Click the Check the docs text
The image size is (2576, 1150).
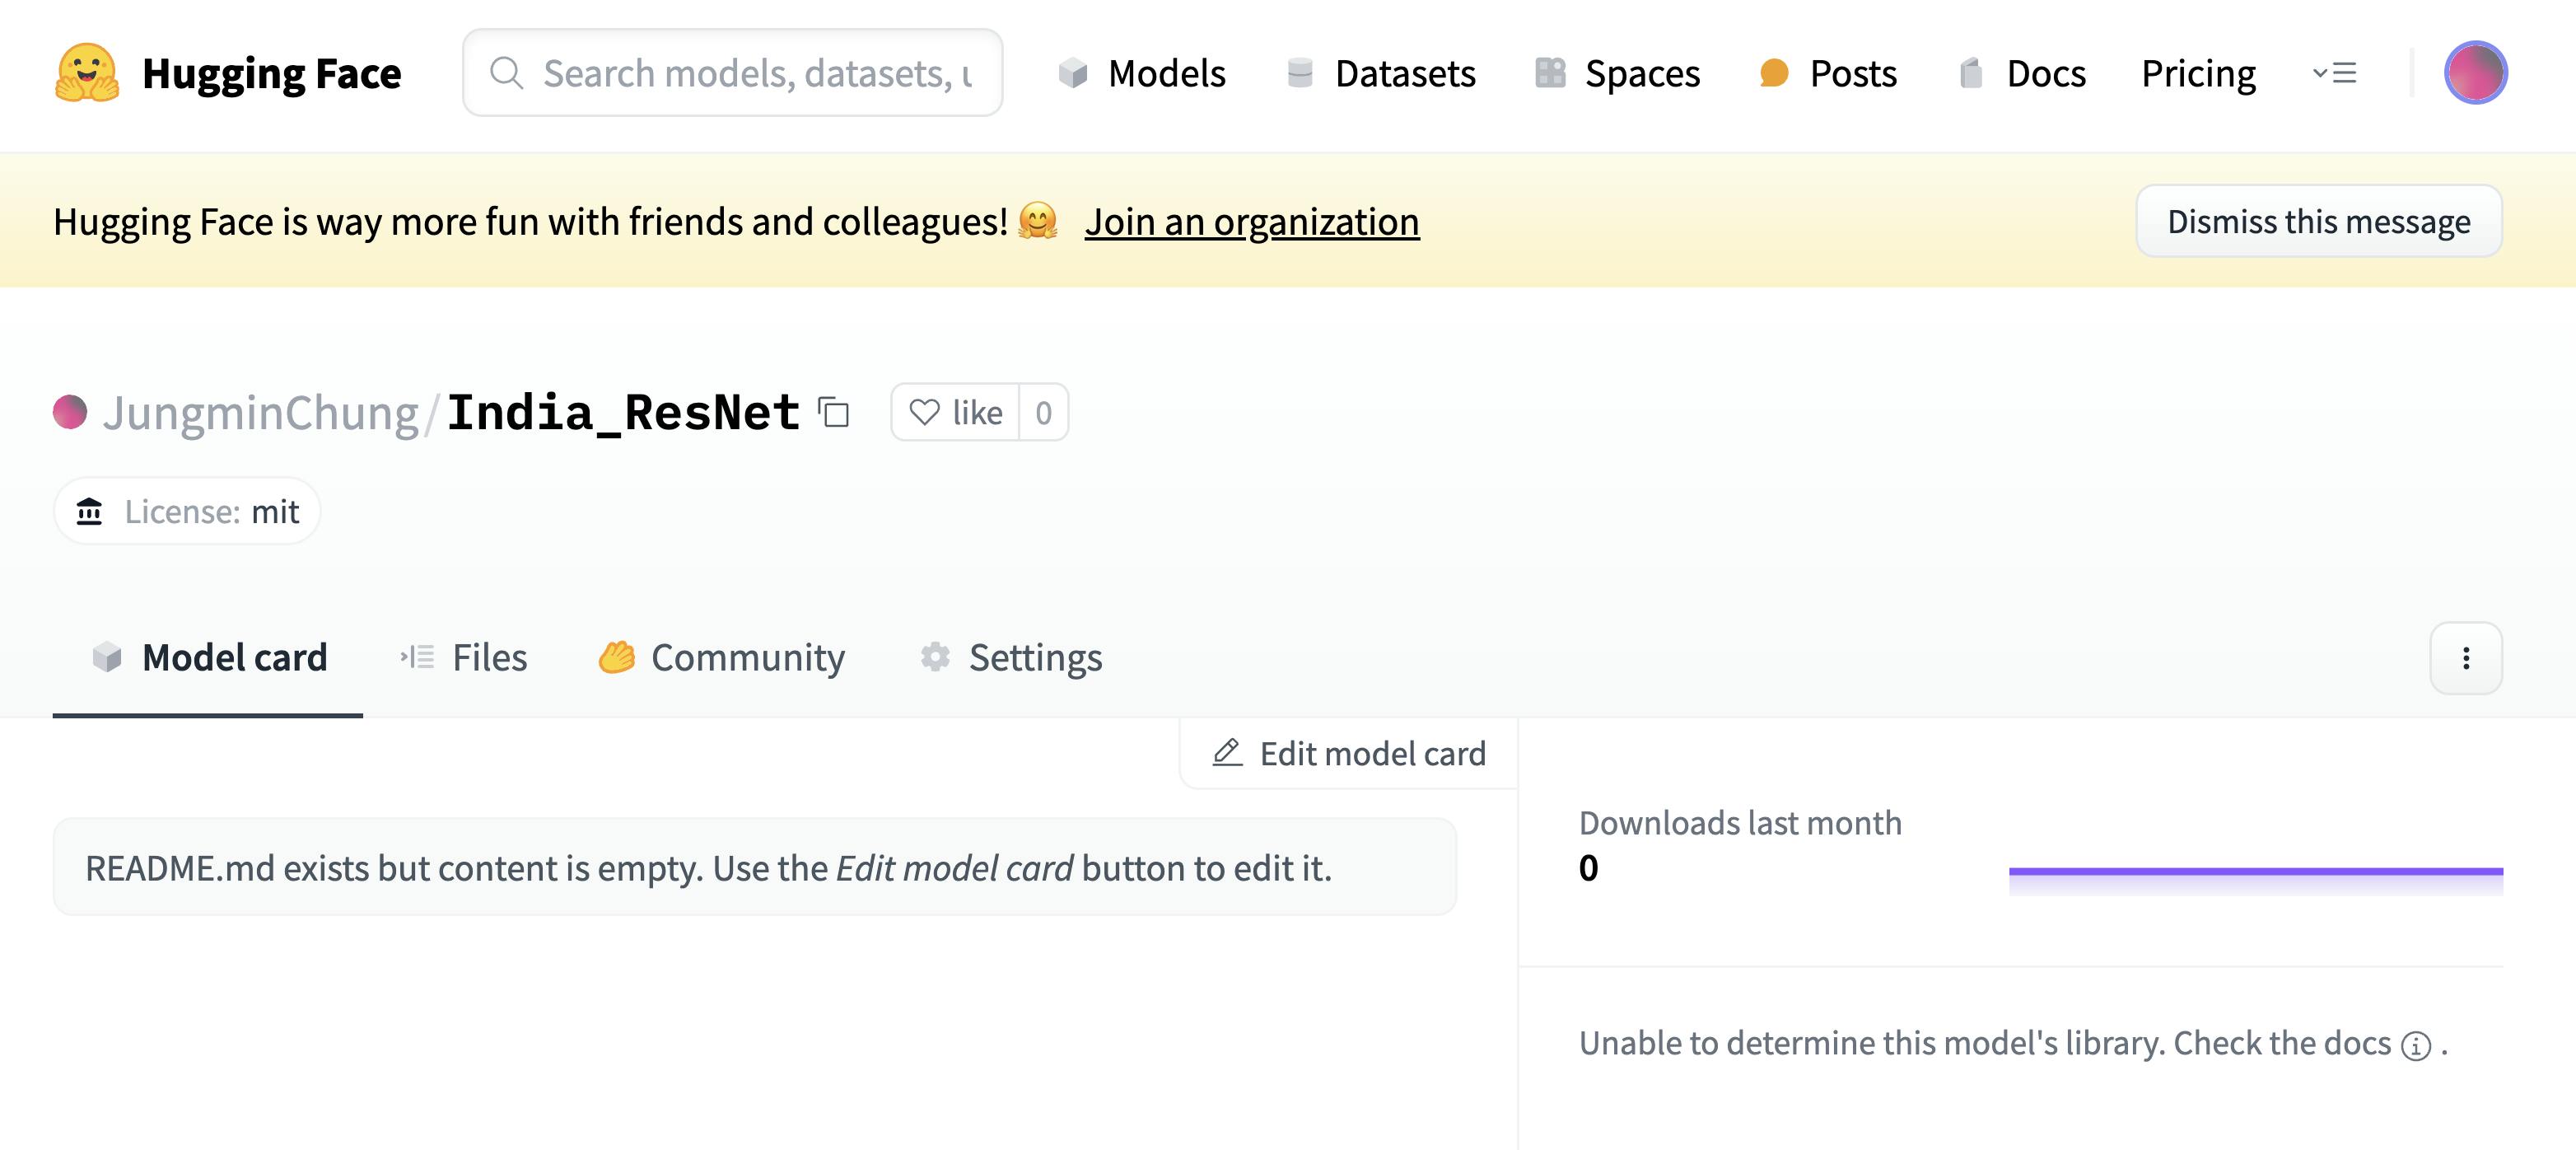point(2282,1043)
